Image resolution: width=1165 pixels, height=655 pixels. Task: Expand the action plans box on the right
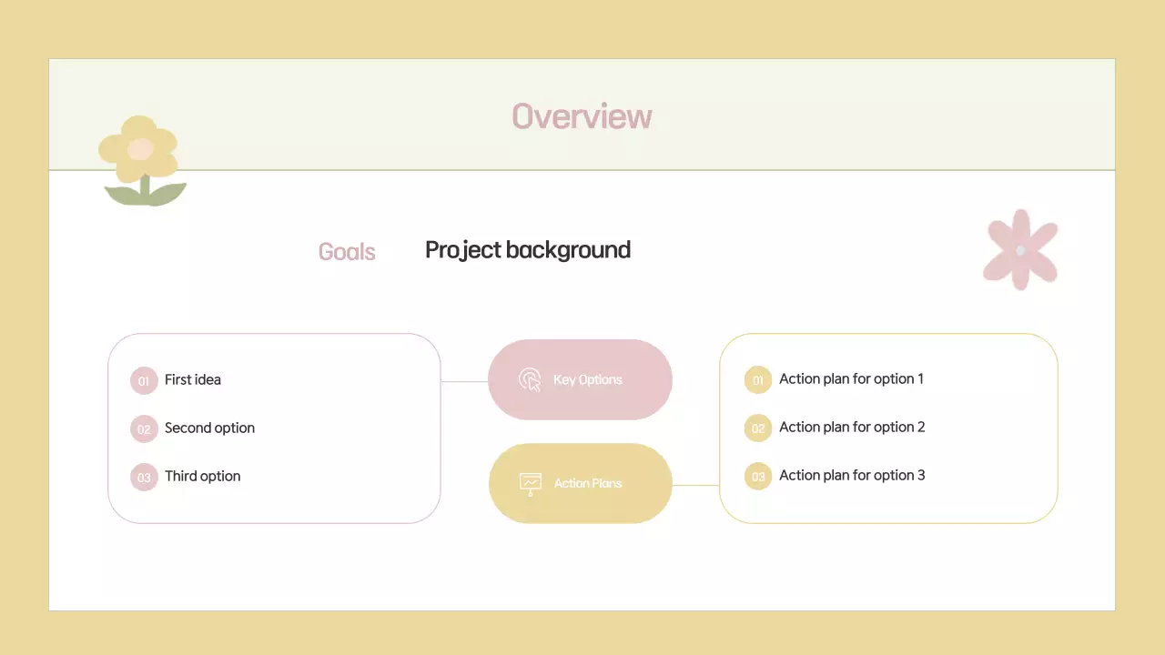[x=888, y=428]
